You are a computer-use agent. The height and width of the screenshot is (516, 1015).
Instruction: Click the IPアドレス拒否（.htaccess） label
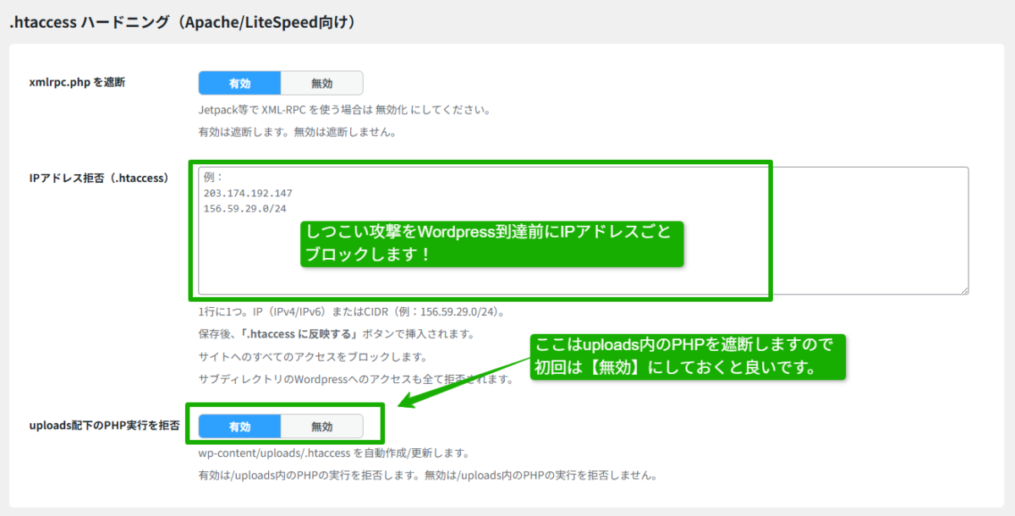(x=98, y=178)
